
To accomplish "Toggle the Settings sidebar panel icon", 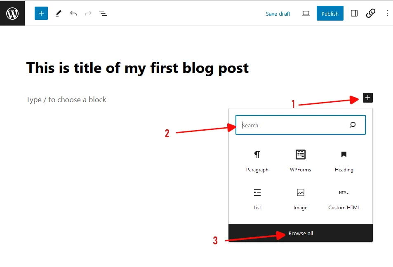I will point(354,14).
